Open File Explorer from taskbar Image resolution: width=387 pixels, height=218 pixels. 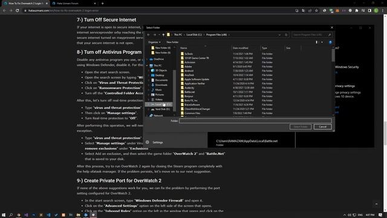(78, 215)
